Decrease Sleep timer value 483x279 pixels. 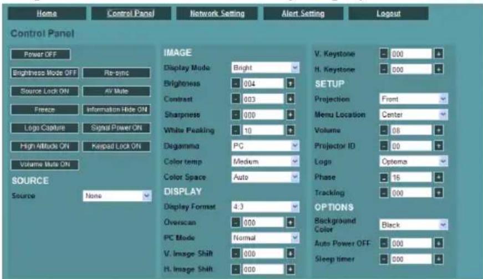384,259
